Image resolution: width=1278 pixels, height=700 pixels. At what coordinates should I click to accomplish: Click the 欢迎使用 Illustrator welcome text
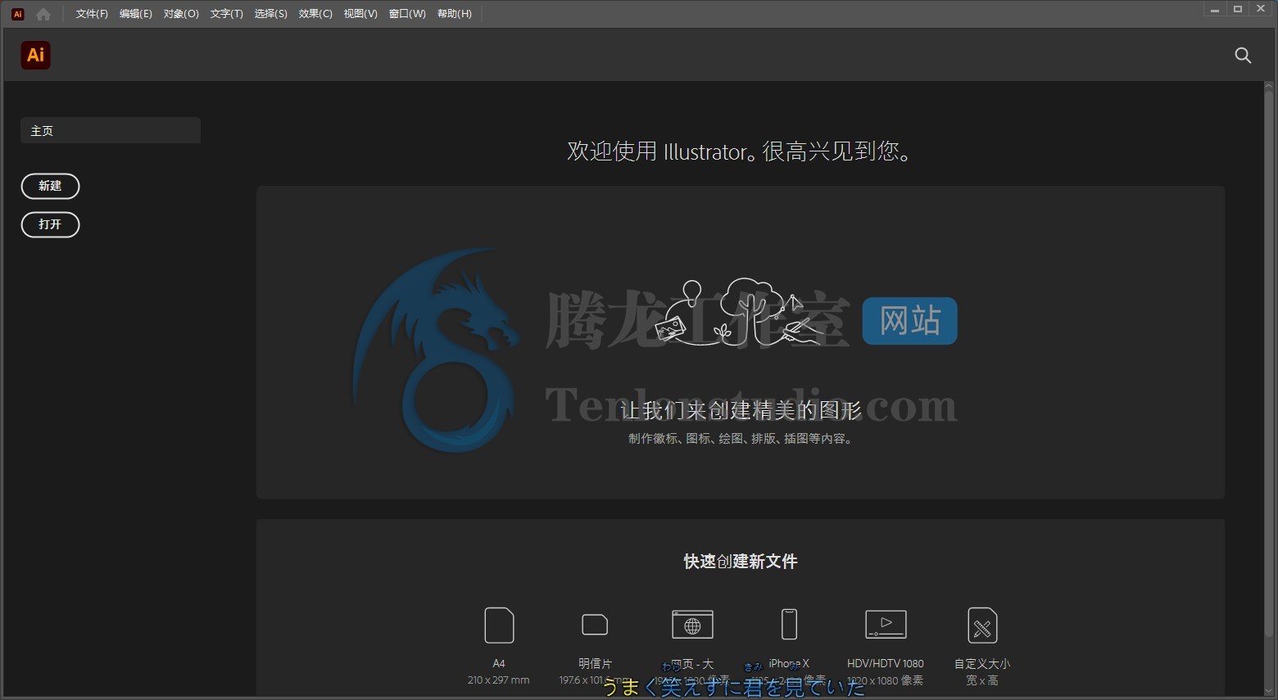coord(741,151)
